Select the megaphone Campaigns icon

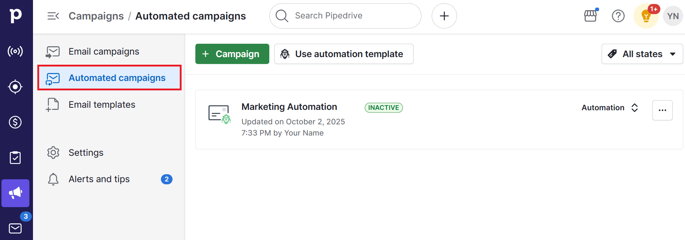point(15,193)
